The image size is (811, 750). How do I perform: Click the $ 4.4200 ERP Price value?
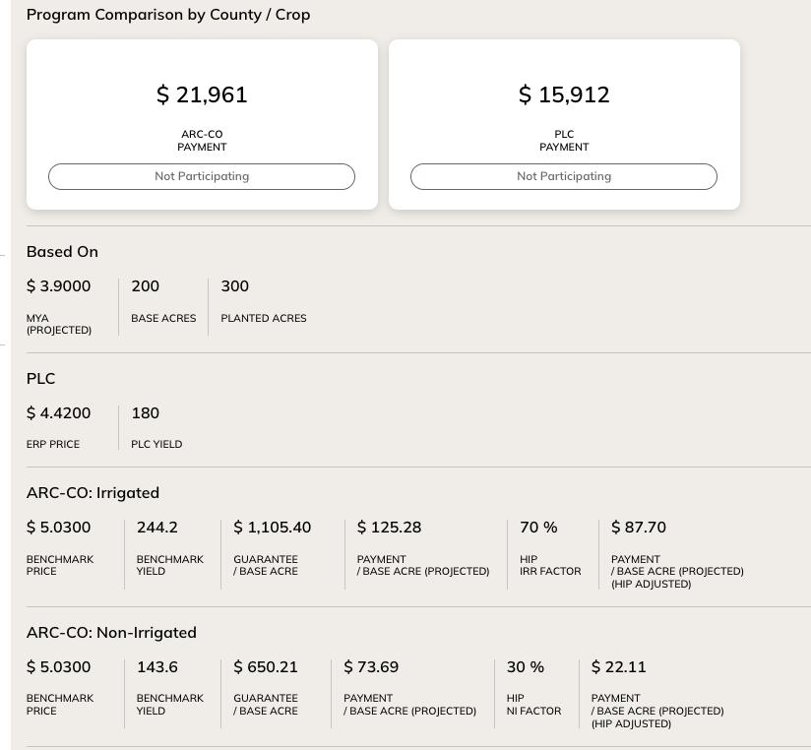[58, 413]
